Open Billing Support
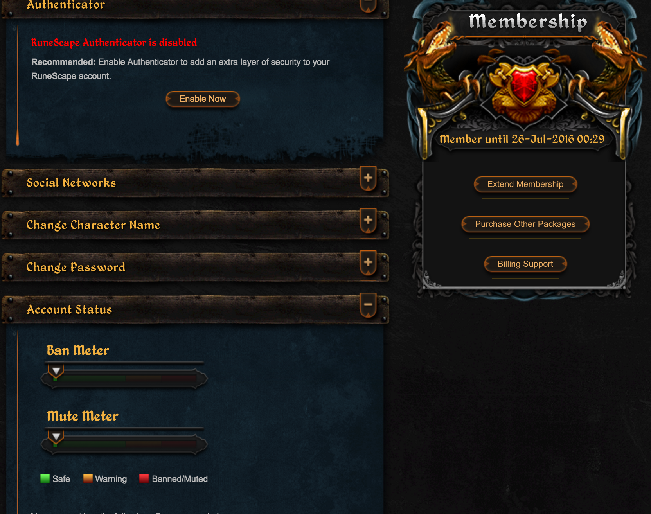 525,264
